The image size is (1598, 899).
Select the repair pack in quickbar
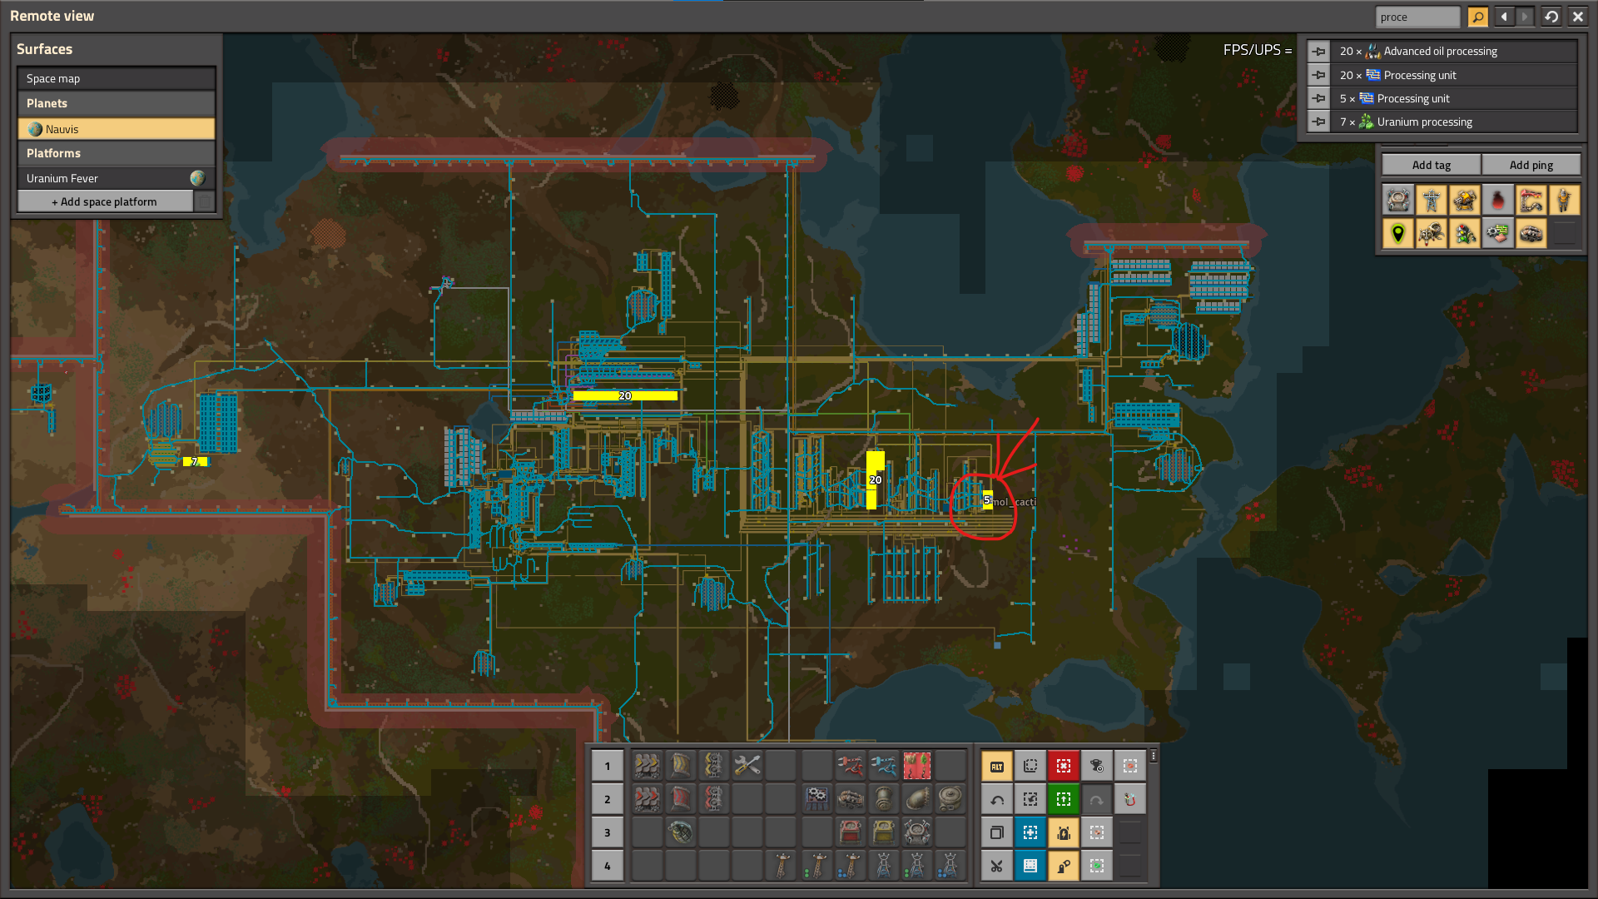[747, 766]
